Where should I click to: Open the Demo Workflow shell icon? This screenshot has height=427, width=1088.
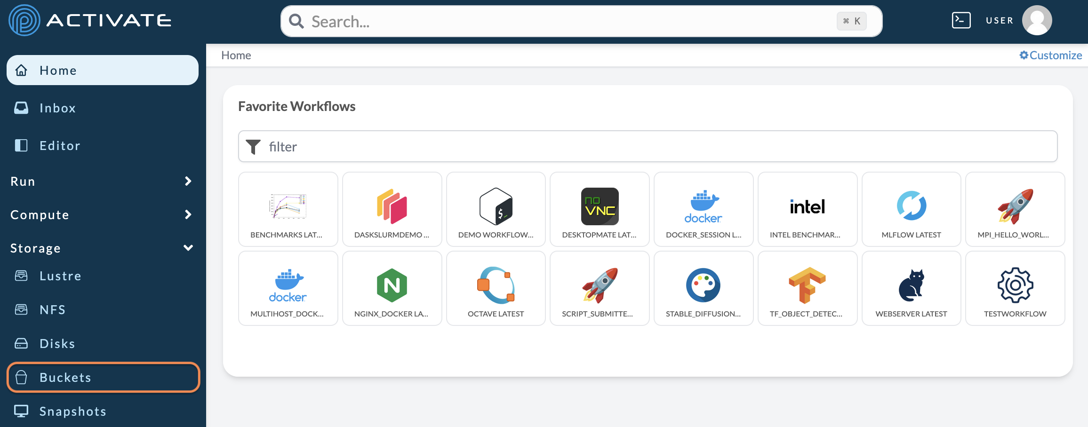point(496,206)
